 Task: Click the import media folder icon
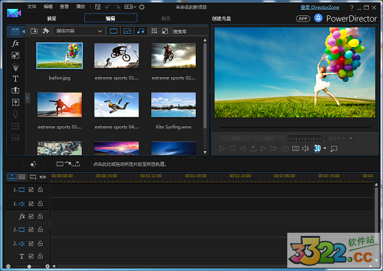(x=34, y=31)
